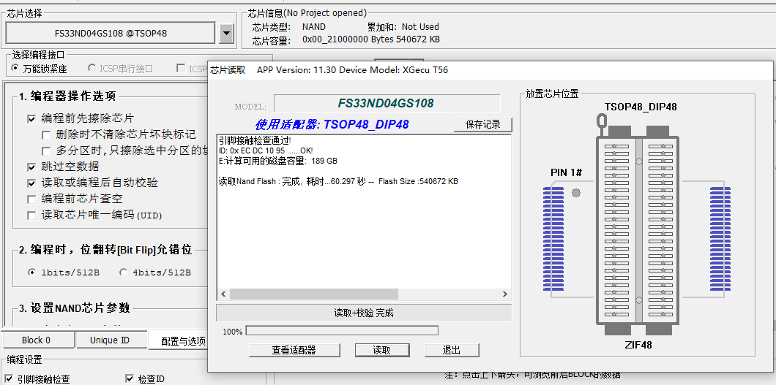Click the FS33ND04GS108 @TSOP48 chip selector
This screenshot has height=385, width=776.
pos(111,33)
